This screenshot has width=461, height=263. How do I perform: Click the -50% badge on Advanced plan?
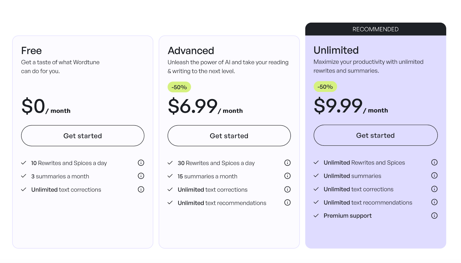(x=179, y=87)
